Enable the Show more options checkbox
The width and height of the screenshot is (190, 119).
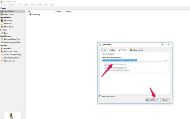[x=100, y=96]
